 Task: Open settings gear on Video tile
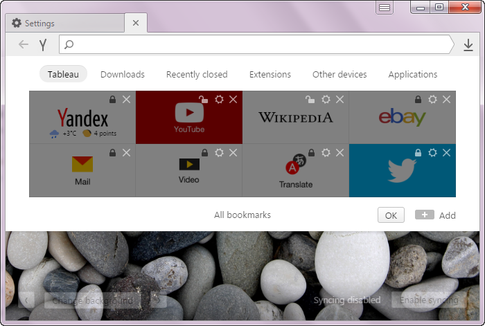(x=220, y=153)
